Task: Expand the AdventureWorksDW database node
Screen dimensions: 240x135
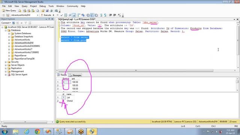Action: [9, 43]
